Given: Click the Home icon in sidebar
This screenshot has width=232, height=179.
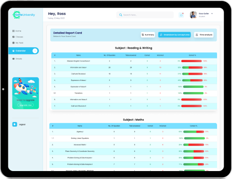Looking at the screenshot, I should [x=14, y=31].
